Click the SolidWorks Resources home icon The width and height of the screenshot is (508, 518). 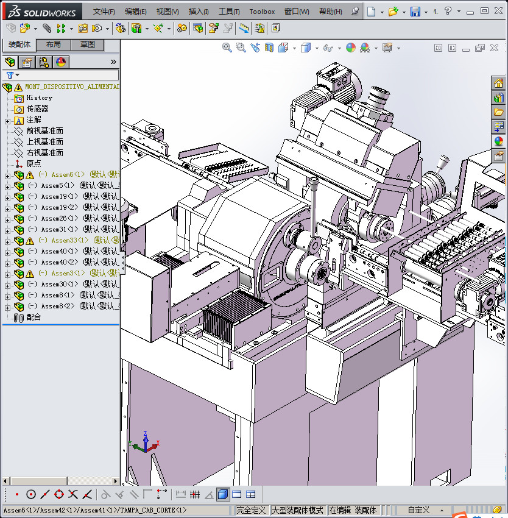point(499,83)
